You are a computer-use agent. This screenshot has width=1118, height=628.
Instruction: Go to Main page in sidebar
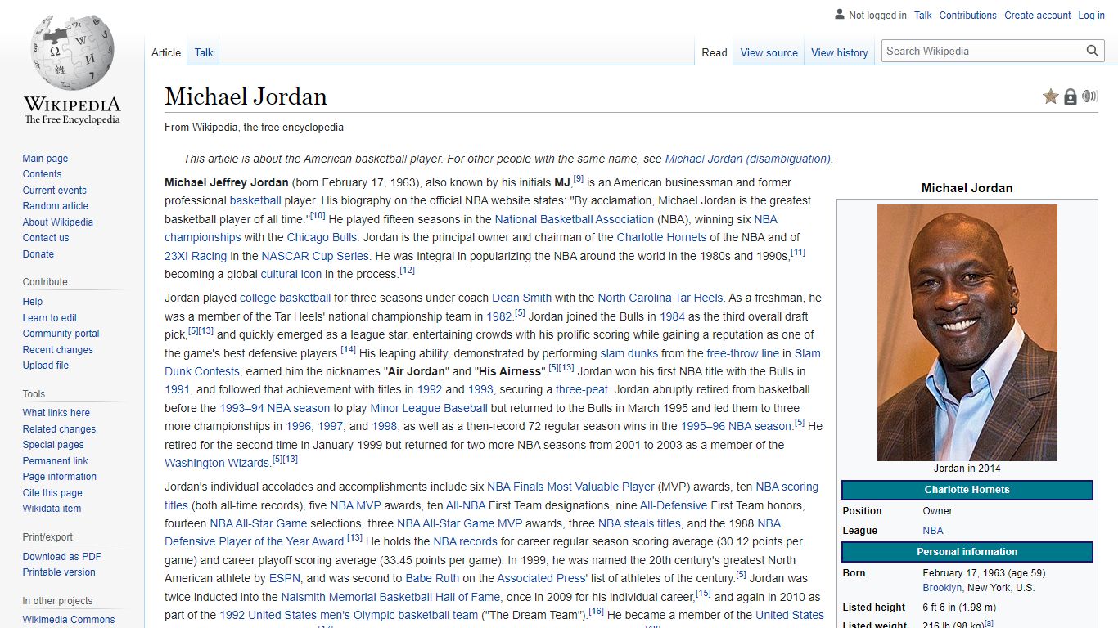[45, 159]
